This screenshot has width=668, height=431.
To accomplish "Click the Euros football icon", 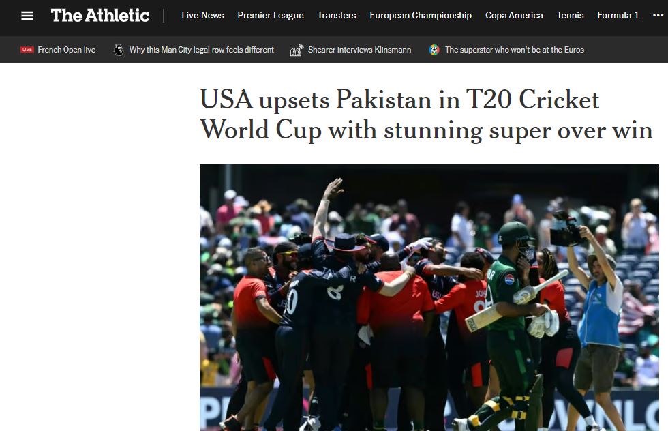I will pos(434,50).
